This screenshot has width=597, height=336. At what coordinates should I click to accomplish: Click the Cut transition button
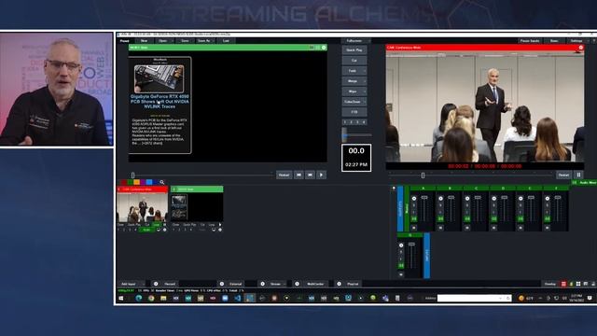(354, 60)
